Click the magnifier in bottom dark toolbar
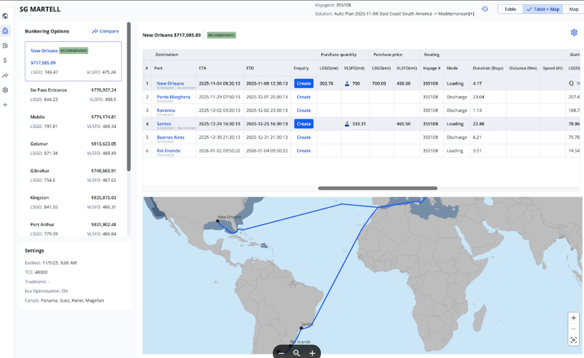 pos(296,353)
